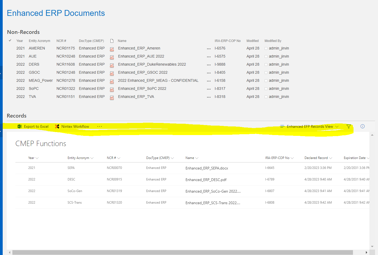Click the vertical scrollbar up arrow
The image size is (378, 255).
[x=372, y=135]
